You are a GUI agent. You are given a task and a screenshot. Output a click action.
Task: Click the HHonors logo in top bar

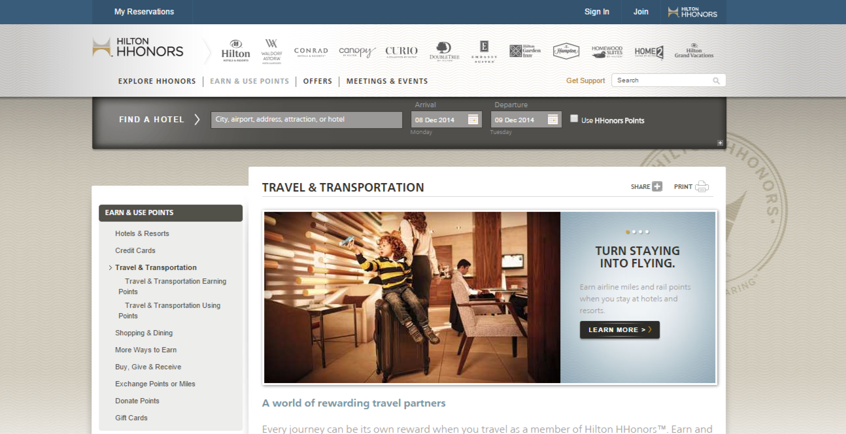pyautogui.click(x=692, y=12)
